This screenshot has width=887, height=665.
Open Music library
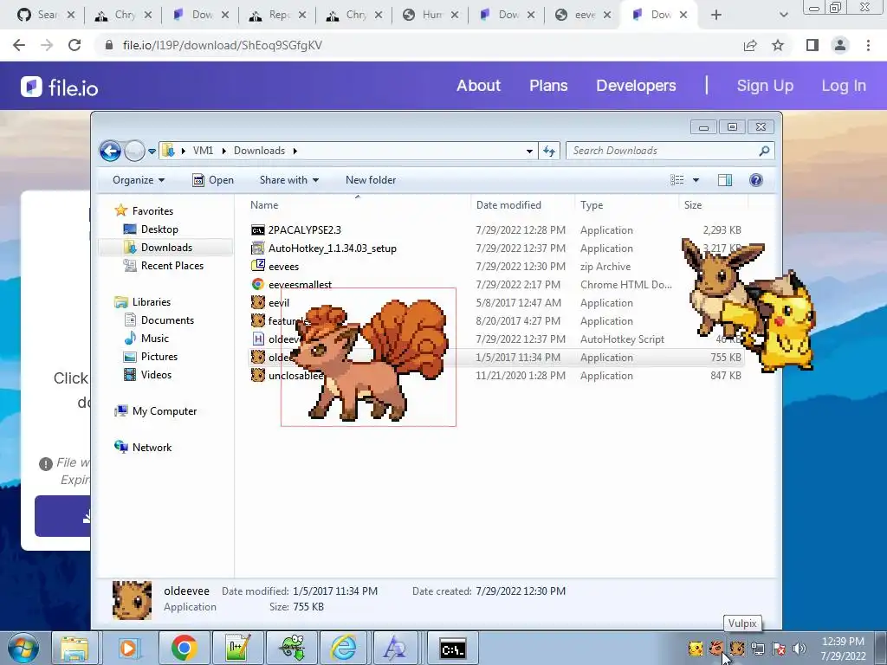pyautogui.click(x=146, y=339)
